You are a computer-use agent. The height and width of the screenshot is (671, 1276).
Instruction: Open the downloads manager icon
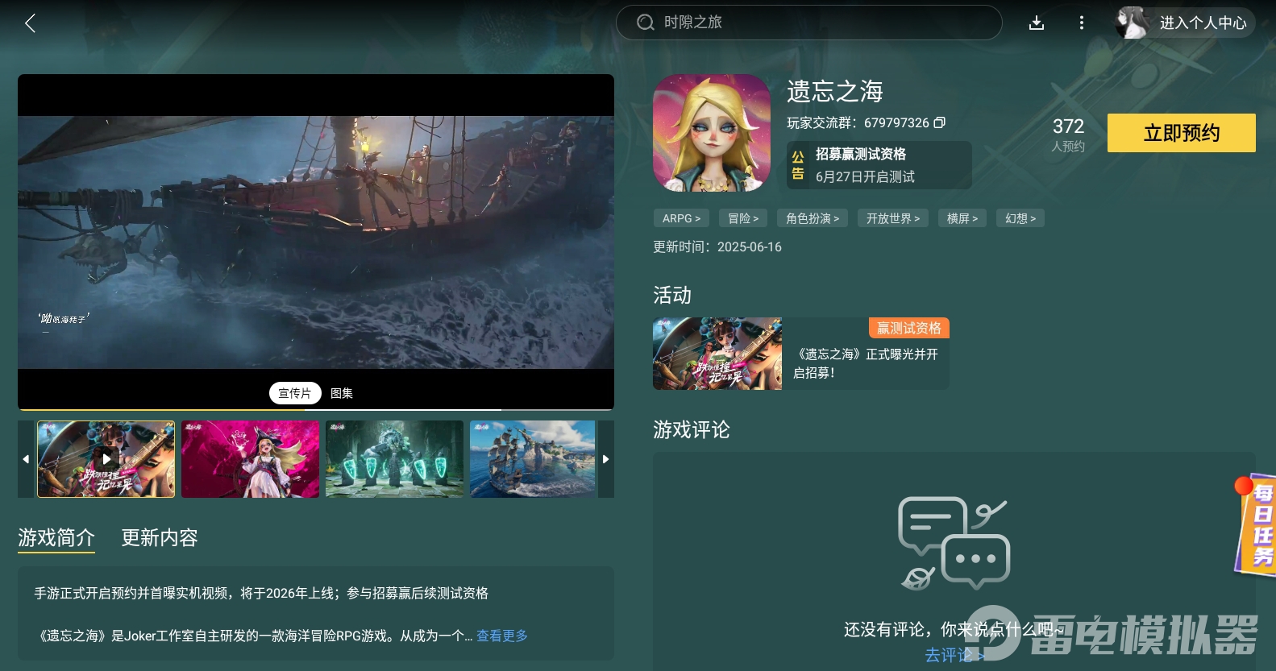pos(1037,23)
